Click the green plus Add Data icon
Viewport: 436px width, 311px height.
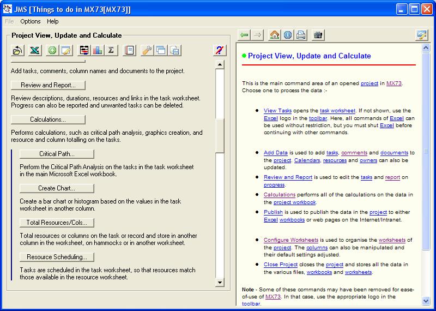52,50
